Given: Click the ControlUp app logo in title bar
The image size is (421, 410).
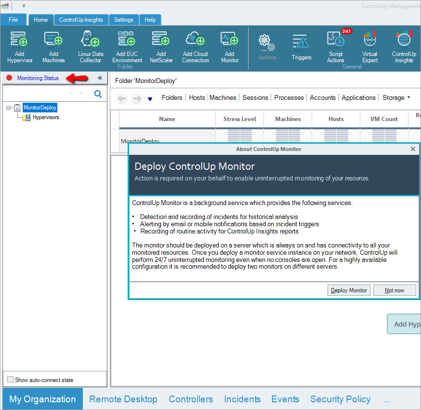Looking at the screenshot, I should [5, 6].
